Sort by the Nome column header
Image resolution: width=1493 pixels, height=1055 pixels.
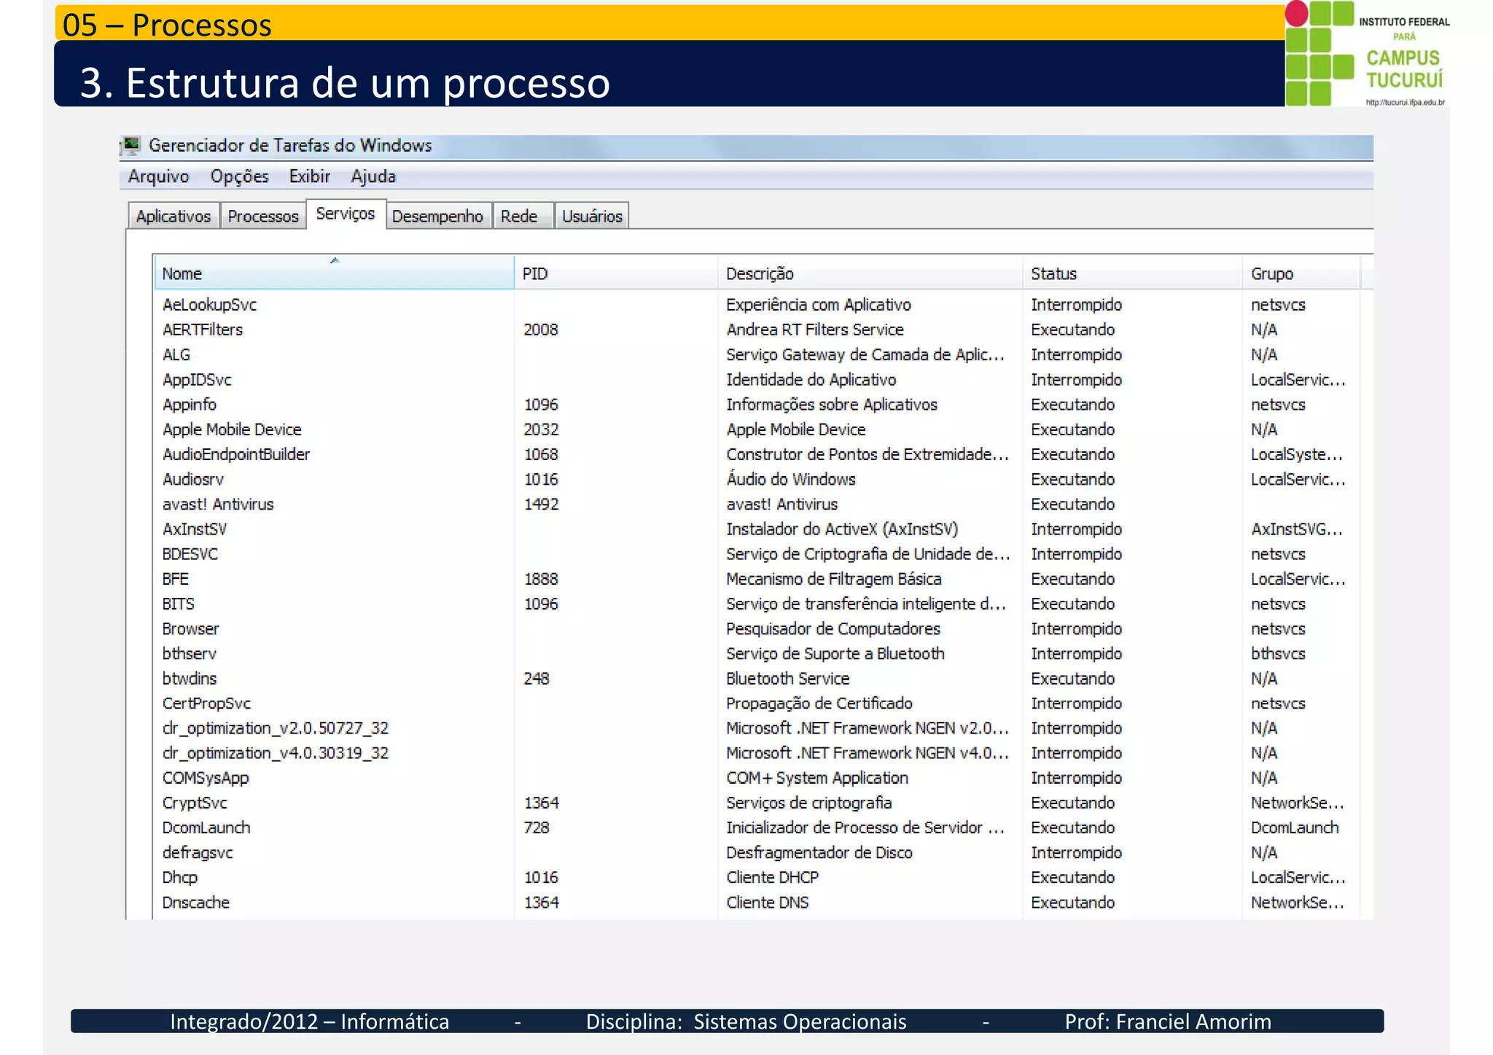(x=334, y=273)
